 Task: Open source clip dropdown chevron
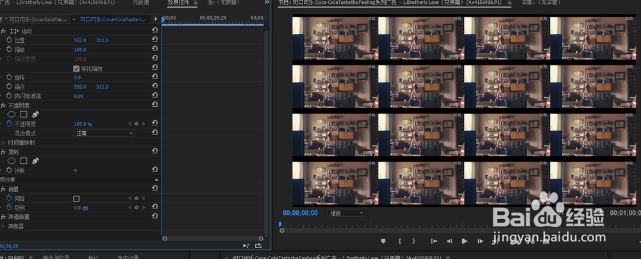coord(74,19)
